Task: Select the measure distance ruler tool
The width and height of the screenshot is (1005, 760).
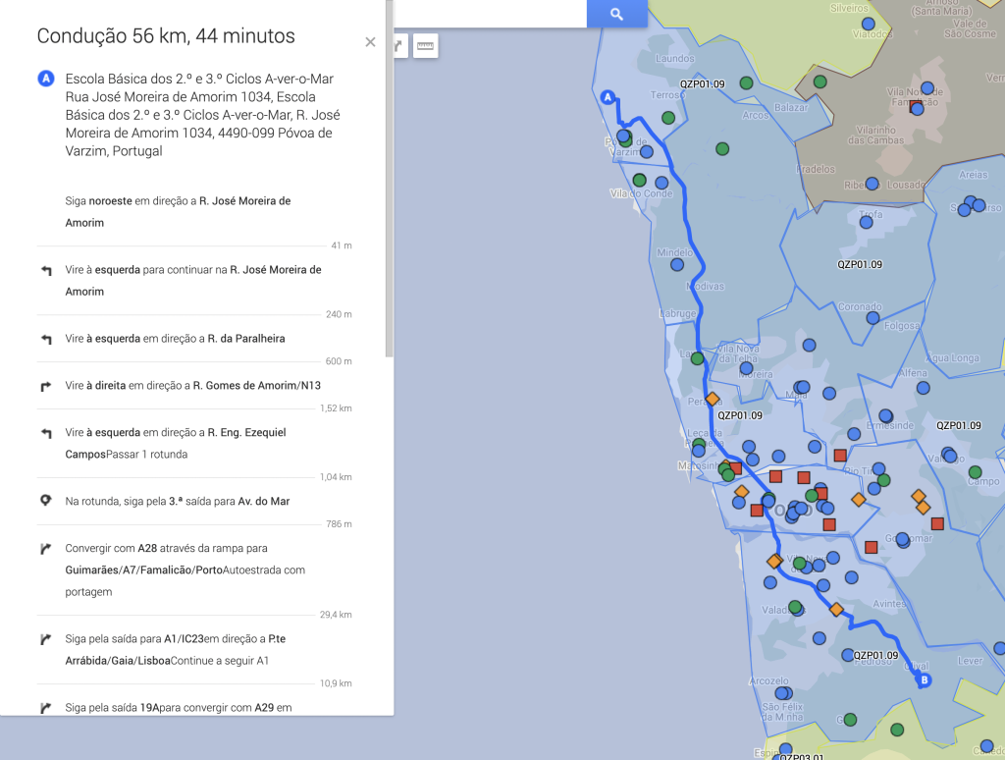Action: click(x=425, y=45)
